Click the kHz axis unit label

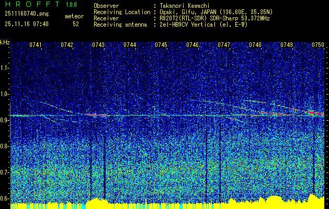(x=5, y=42)
